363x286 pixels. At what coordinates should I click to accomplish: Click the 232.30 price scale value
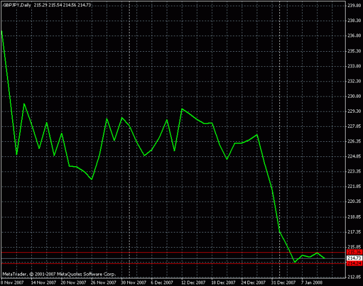354,81
